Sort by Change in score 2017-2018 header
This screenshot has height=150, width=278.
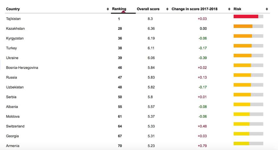point(194,9)
